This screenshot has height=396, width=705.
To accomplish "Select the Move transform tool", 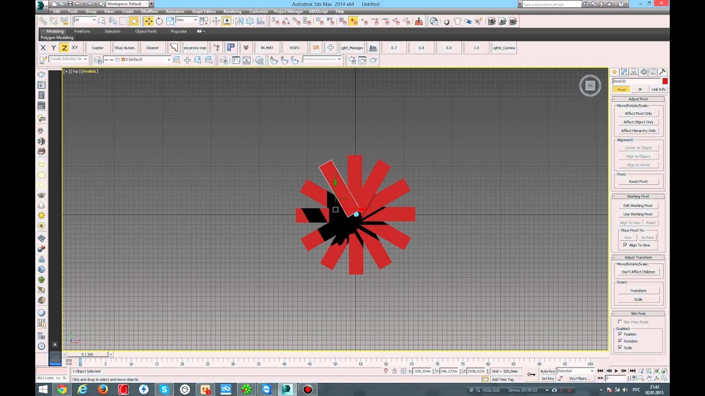I will point(149,21).
